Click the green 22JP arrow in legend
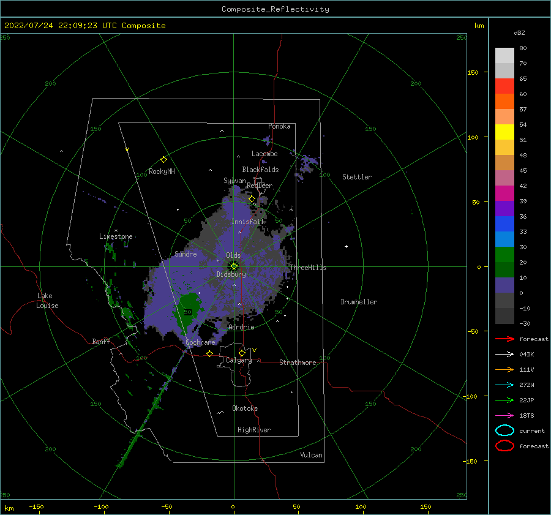The height and width of the screenshot is (515, 551). 504,400
